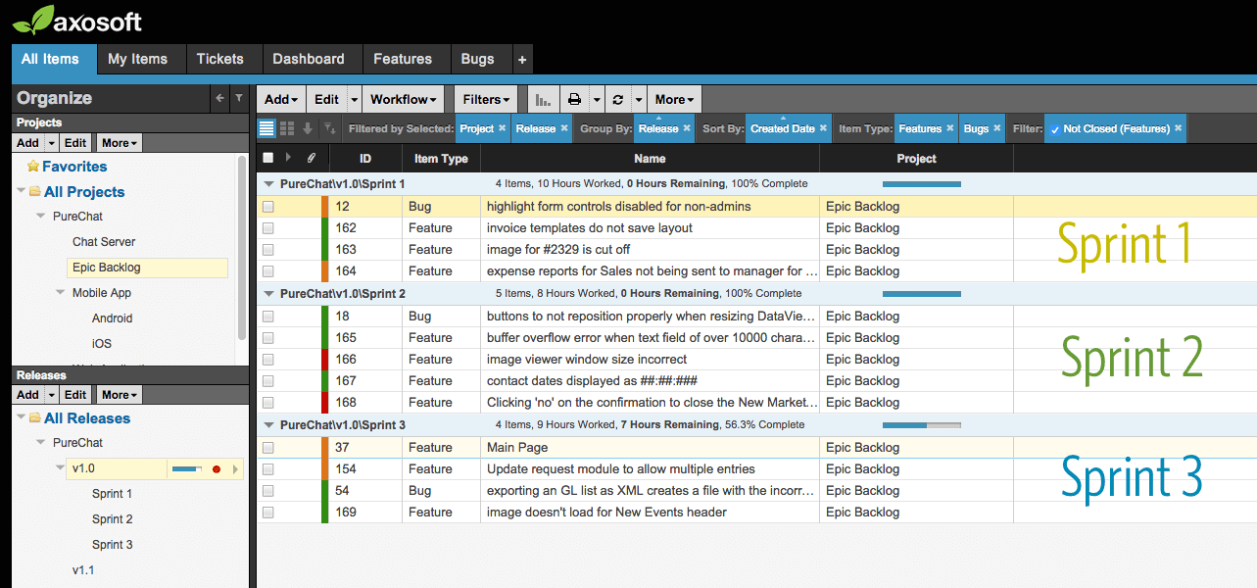Select Chat Server project in the tree

point(104,242)
